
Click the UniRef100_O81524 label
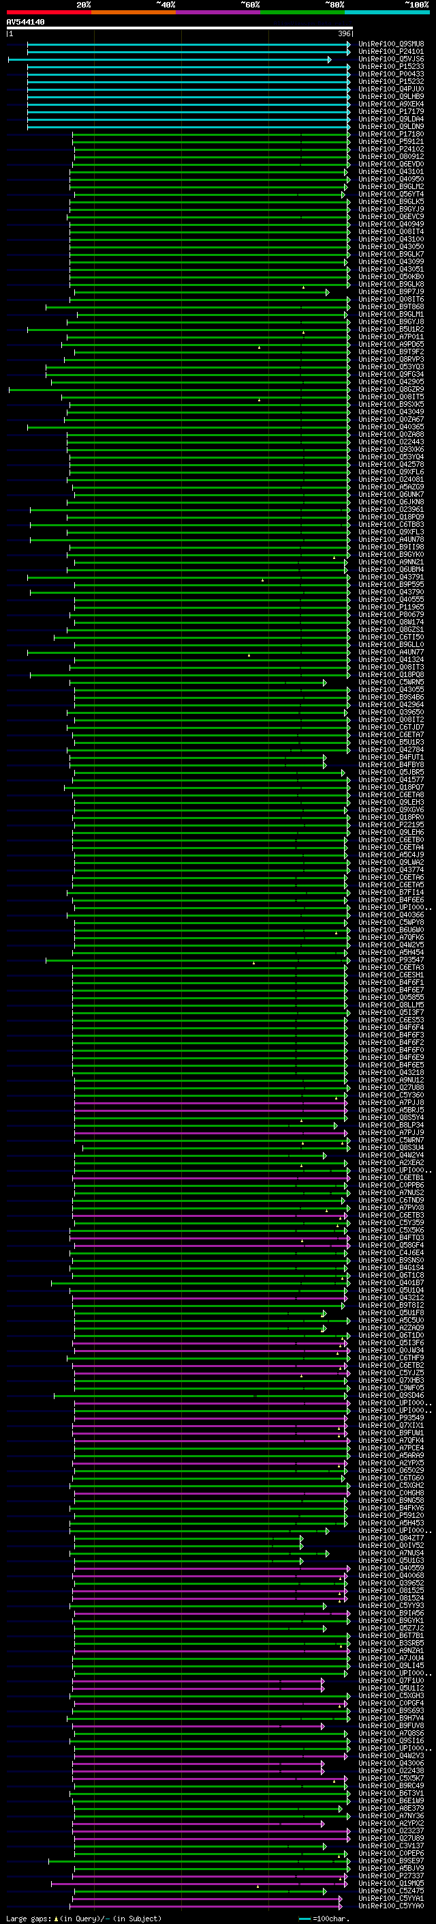[390, 1598]
